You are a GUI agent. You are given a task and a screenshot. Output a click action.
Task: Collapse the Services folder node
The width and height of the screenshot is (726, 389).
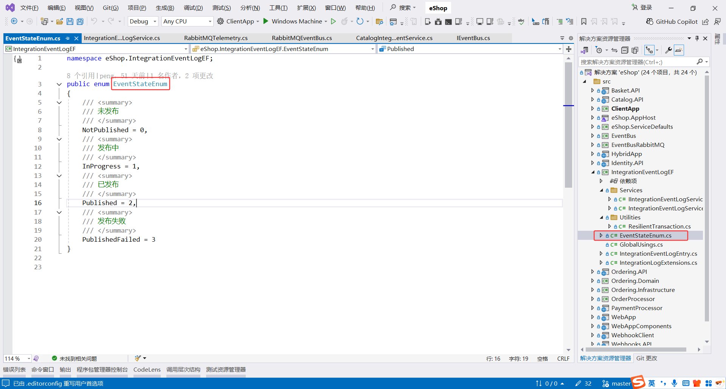601,190
